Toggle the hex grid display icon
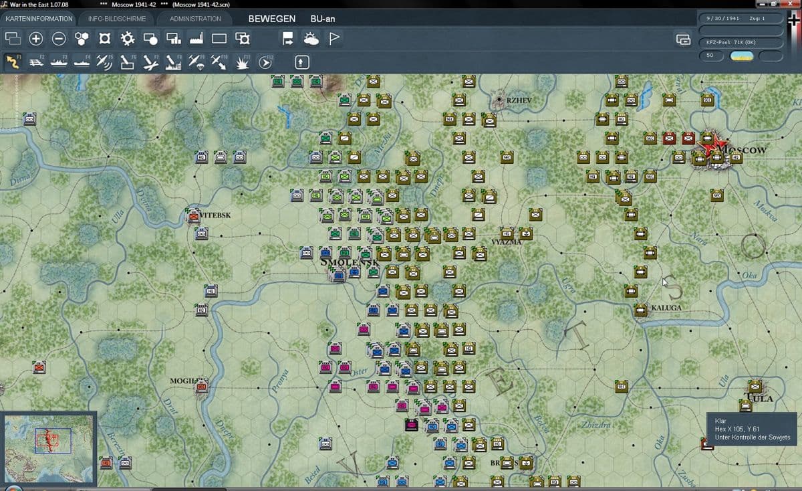 tap(82, 39)
